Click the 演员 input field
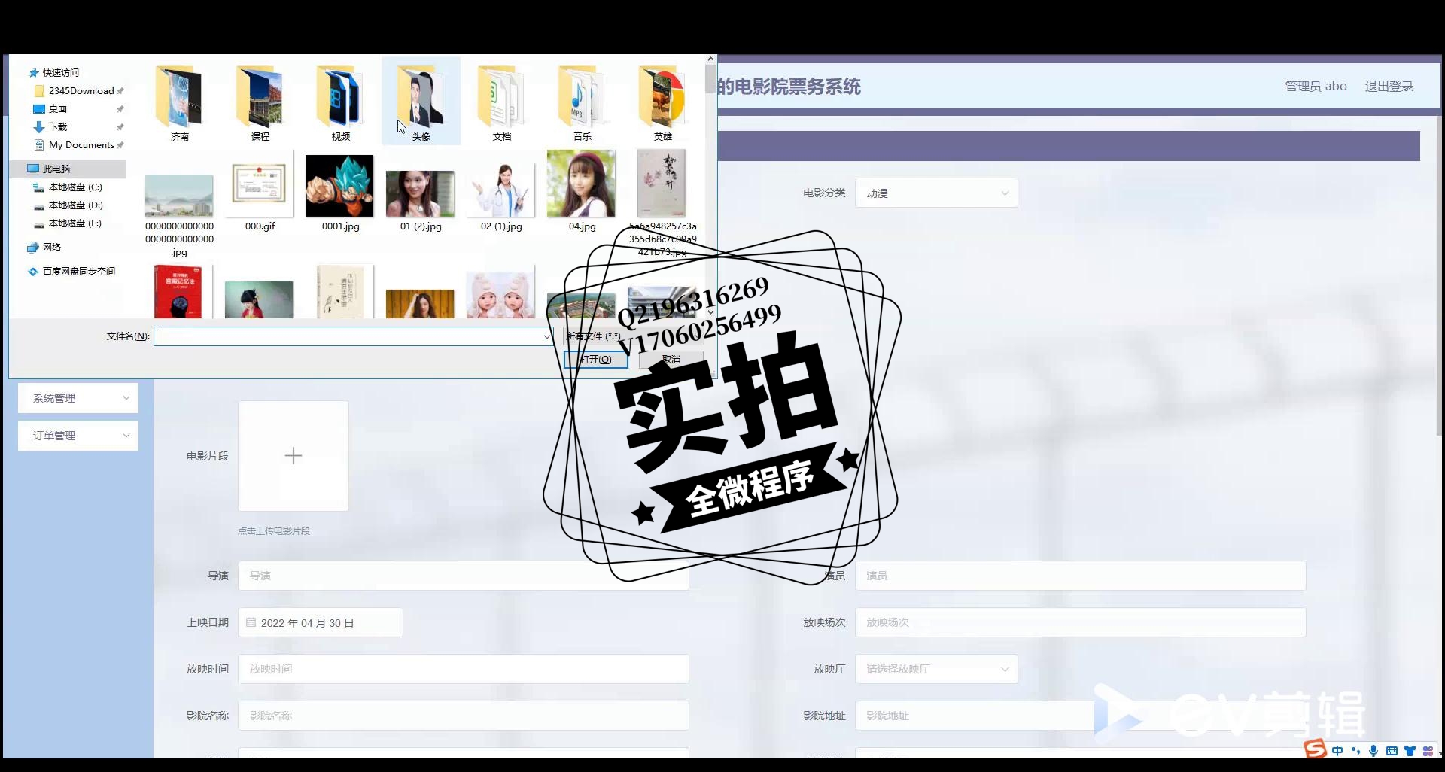 coord(1080,576)
